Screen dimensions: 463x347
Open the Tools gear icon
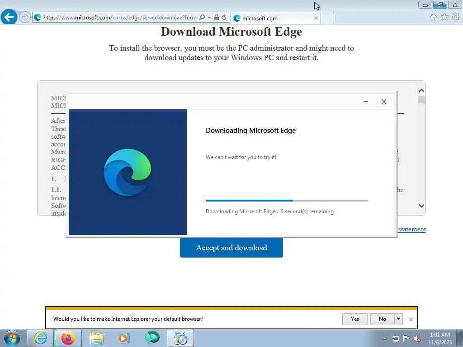click(456, 18)
